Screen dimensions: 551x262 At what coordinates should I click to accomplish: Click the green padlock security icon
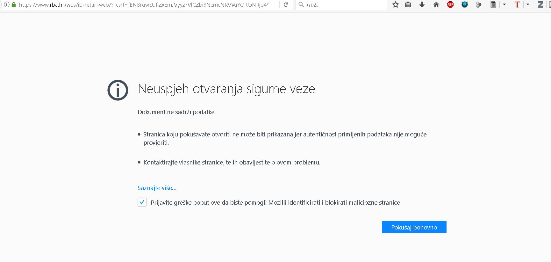(14, 5)
